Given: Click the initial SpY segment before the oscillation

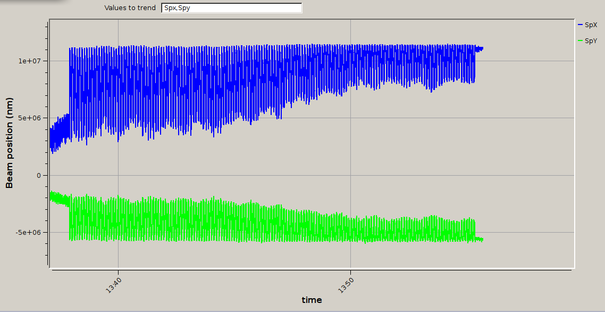Looking at the screenshot, I should (x=58, y=198).
